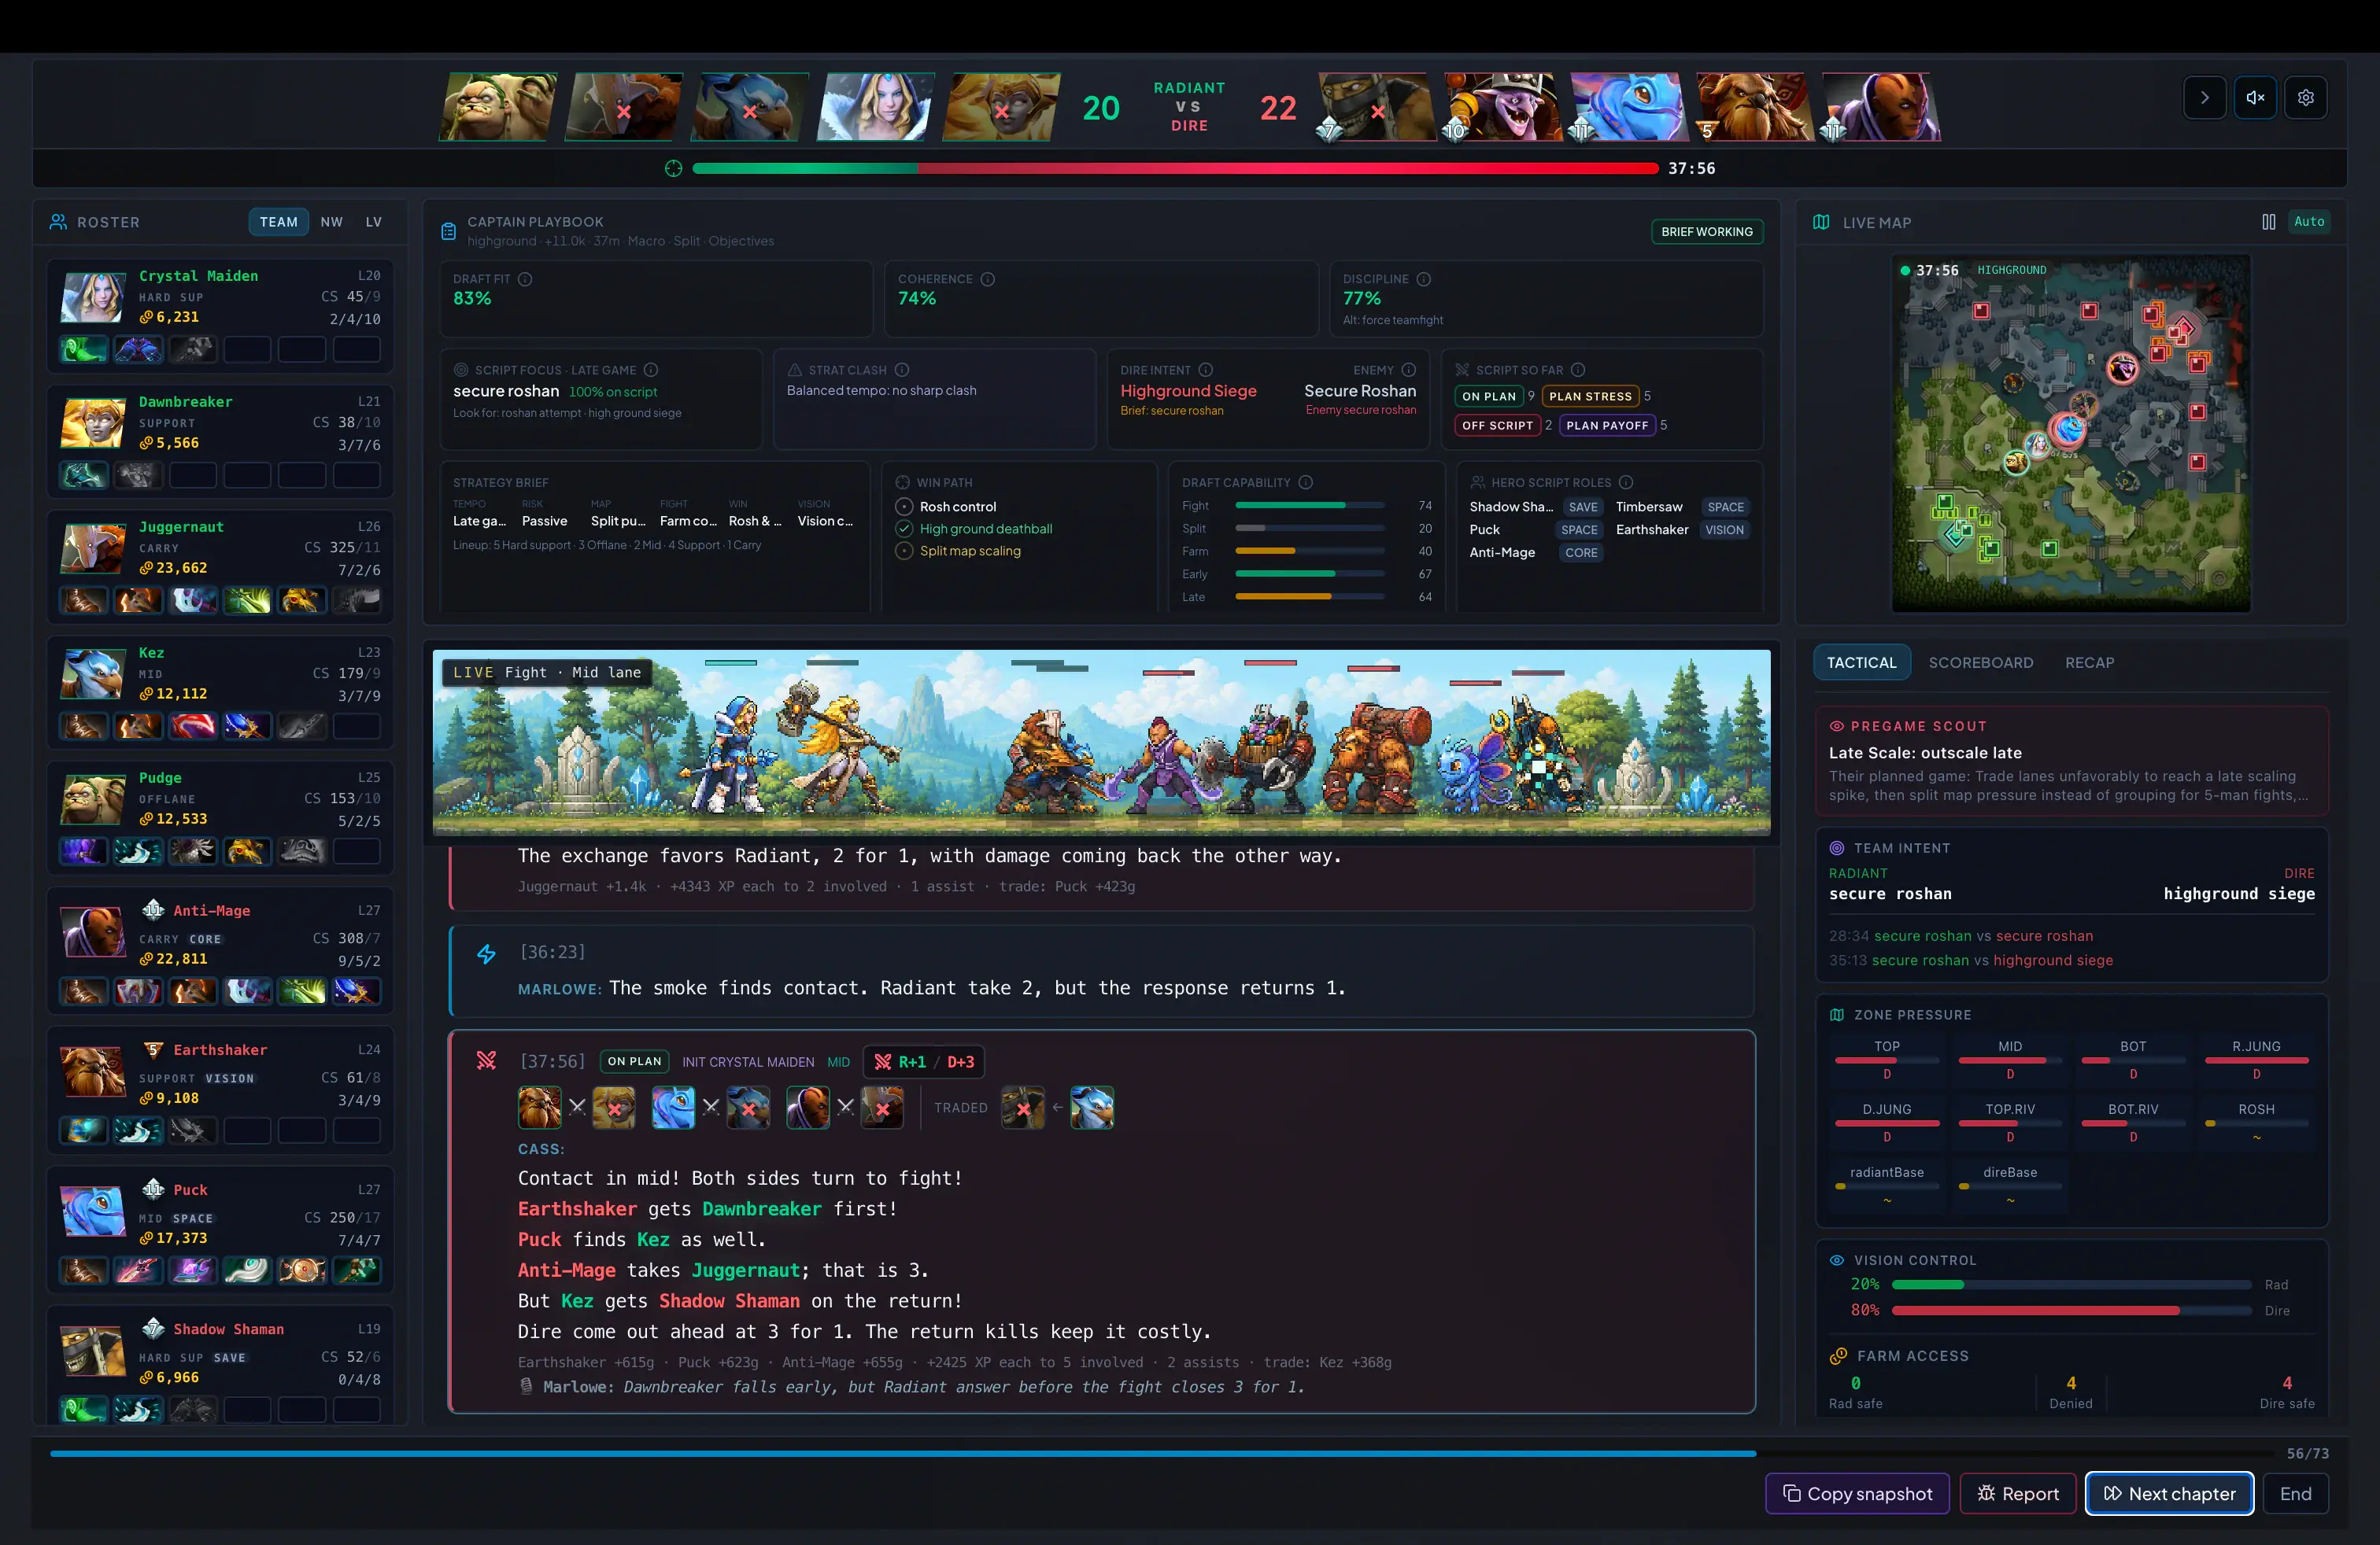This screenshot has height=1545, width=2380.
Task: Toggle the Split map scaling item
Action: coord(904,551)
